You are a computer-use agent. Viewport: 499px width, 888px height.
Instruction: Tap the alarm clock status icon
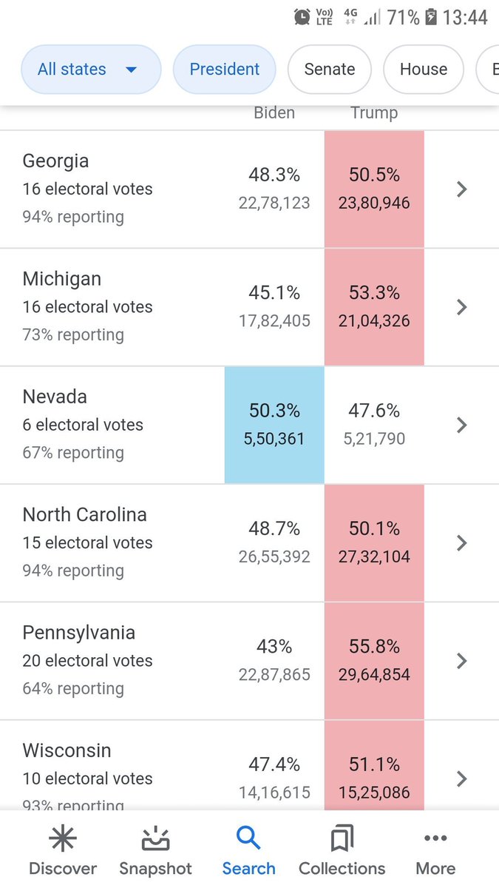click(x=302, y=17)
